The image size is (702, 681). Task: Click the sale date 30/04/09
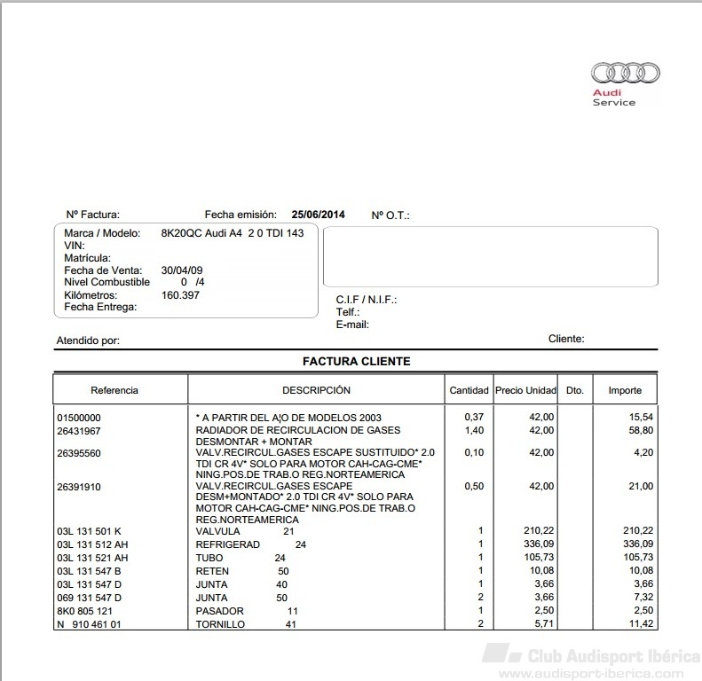(x=182, y=270)
